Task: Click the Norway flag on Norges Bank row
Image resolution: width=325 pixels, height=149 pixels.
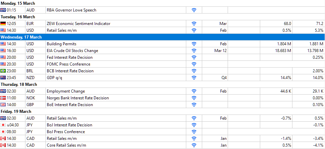Action: (x=3, y=98)
